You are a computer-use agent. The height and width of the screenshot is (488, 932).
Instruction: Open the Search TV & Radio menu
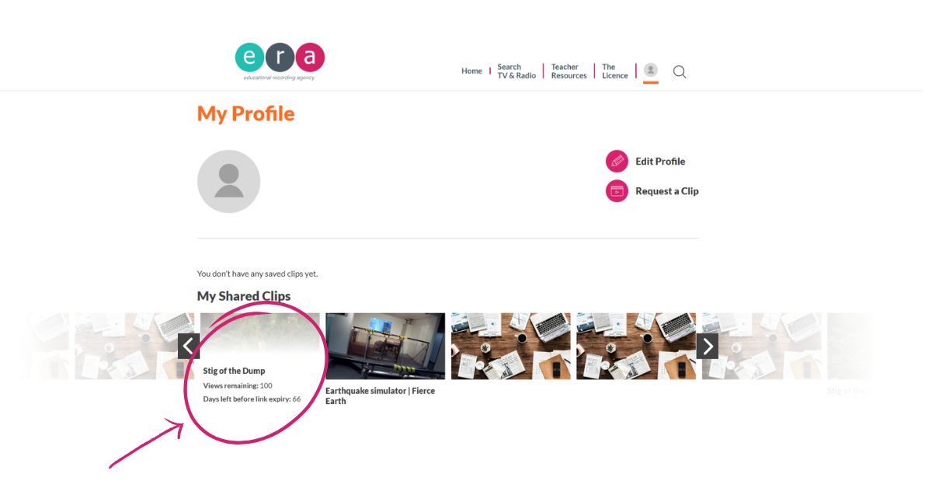pos(516,71)
